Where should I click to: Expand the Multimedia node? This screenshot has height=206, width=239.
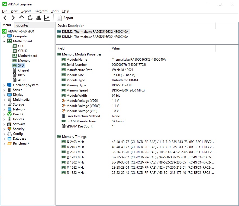pyautogui.click(x=4, y=100)
